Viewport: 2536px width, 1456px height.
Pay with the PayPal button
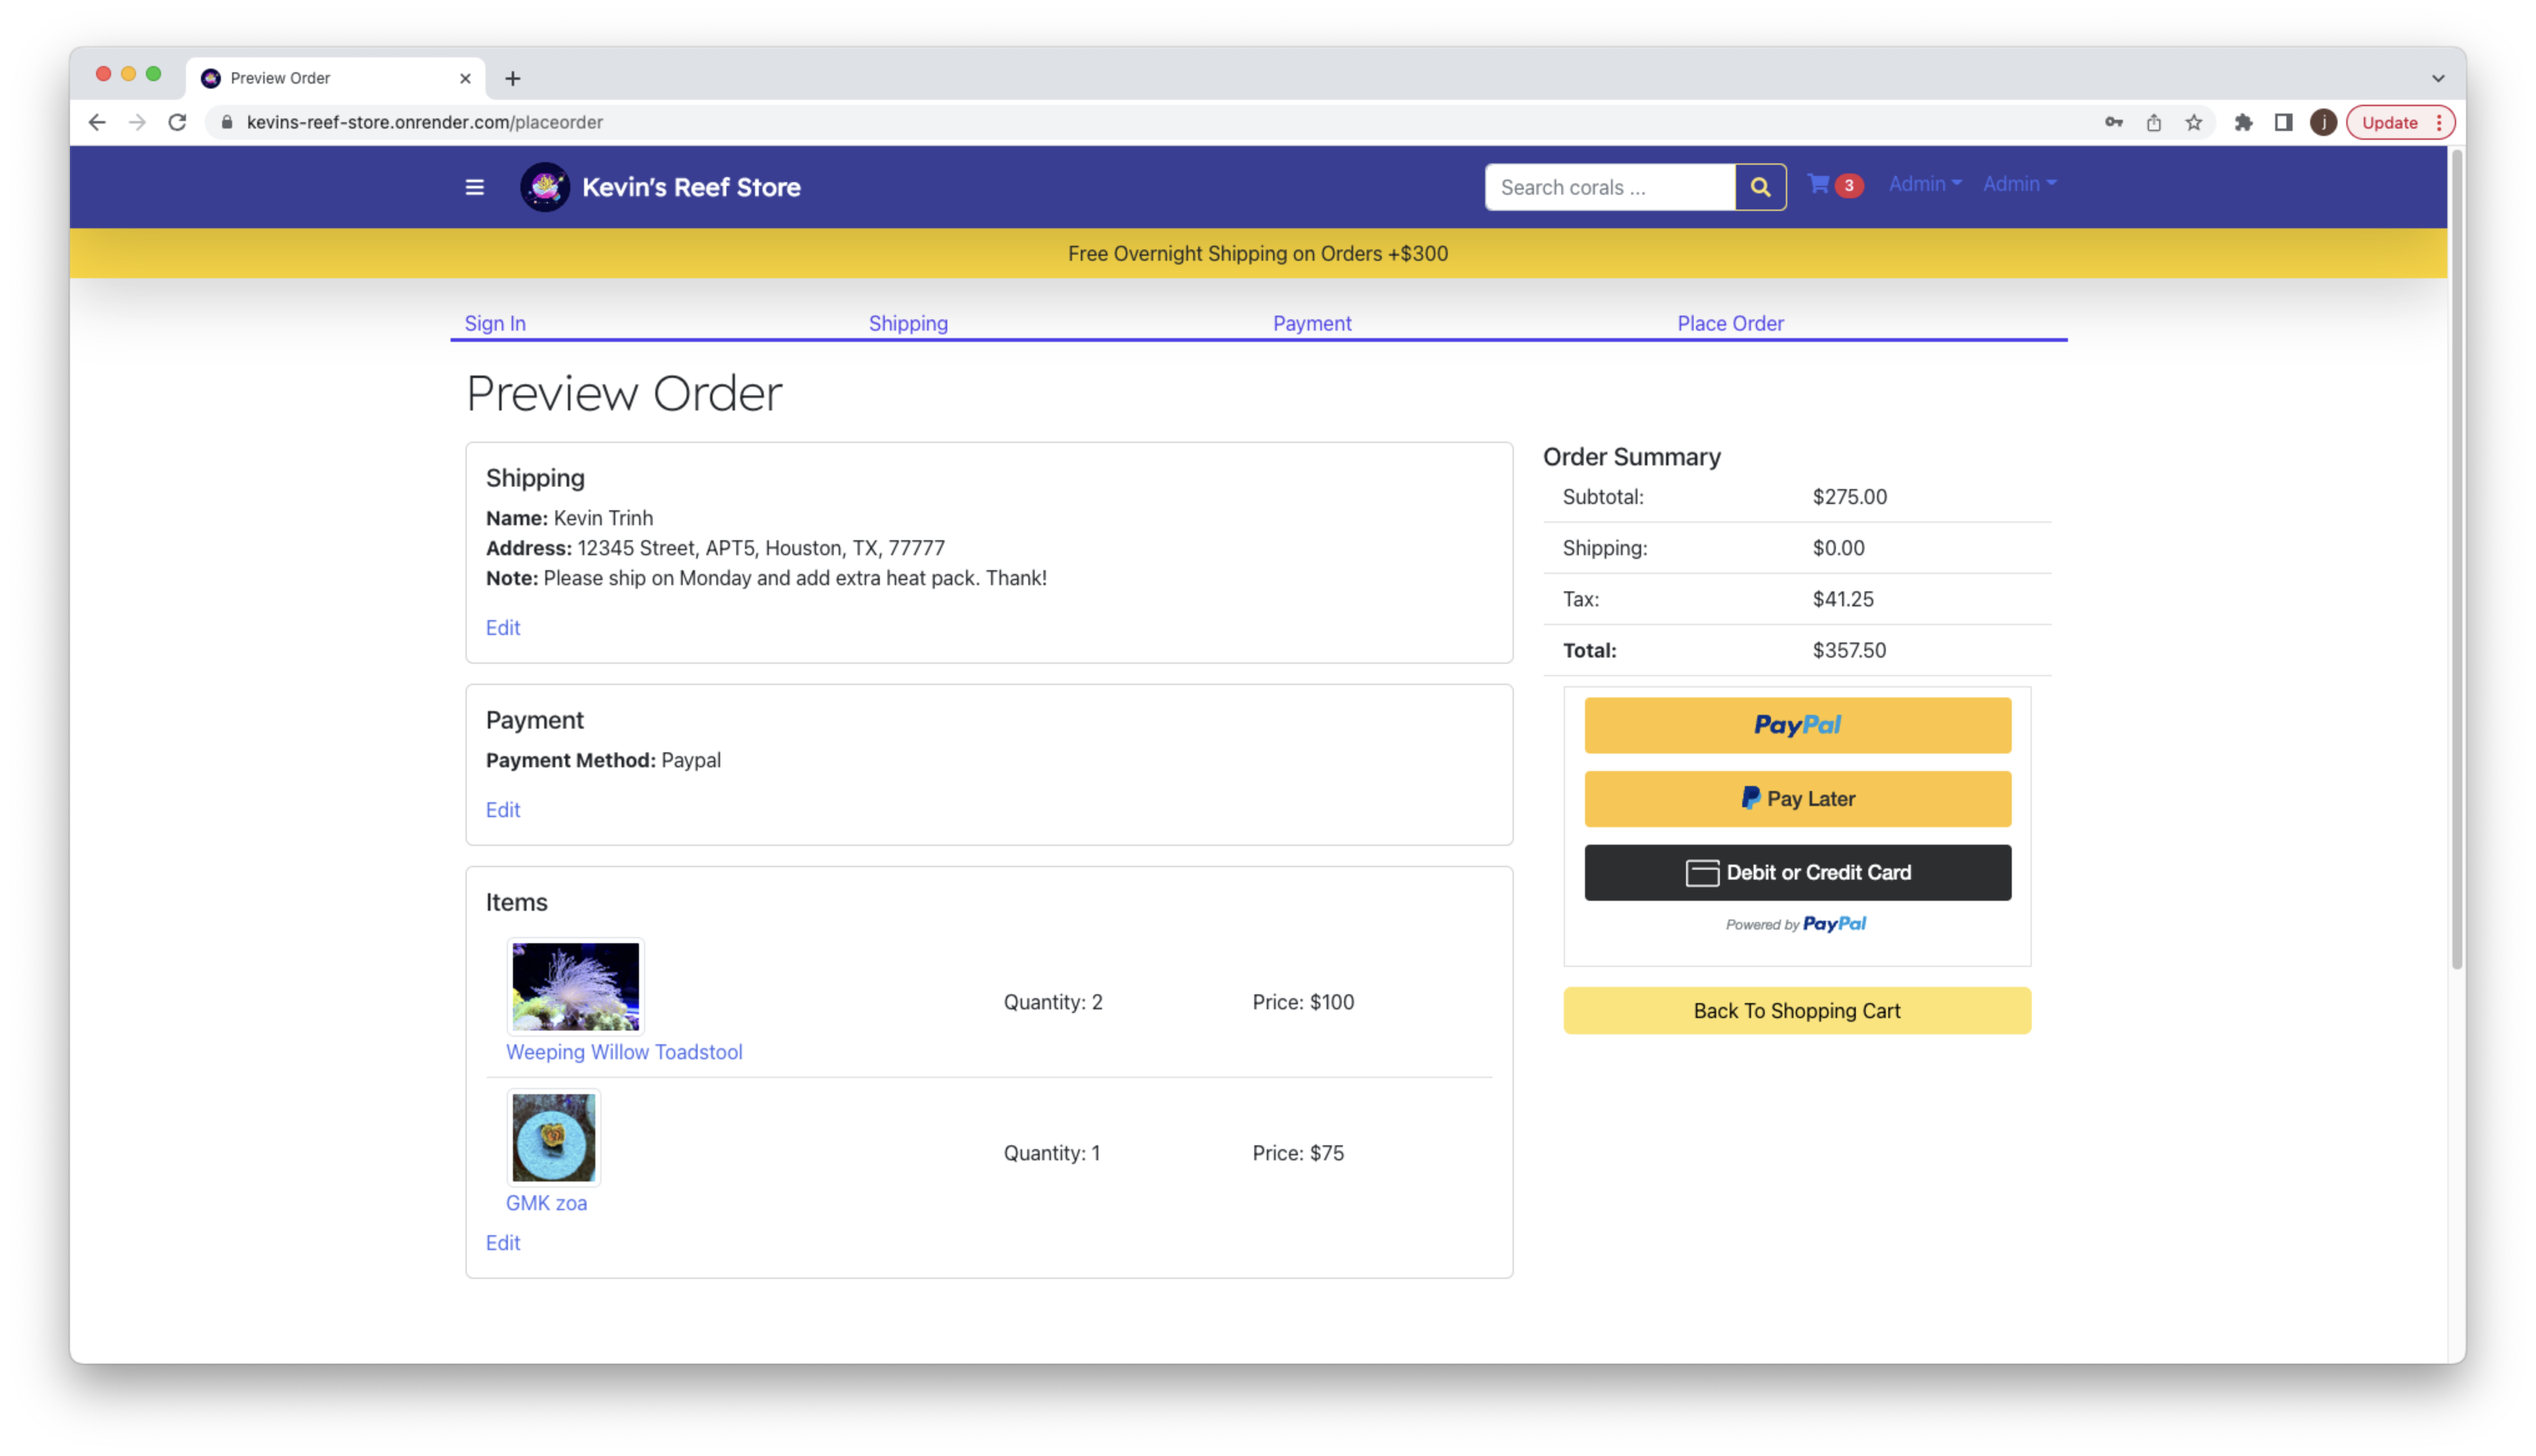tap(1796, 725)
